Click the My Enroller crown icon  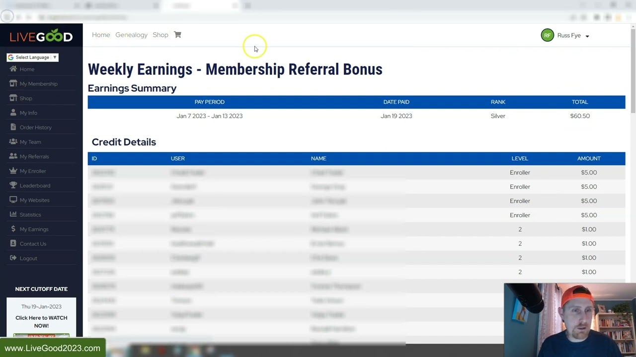pos(13,171)
